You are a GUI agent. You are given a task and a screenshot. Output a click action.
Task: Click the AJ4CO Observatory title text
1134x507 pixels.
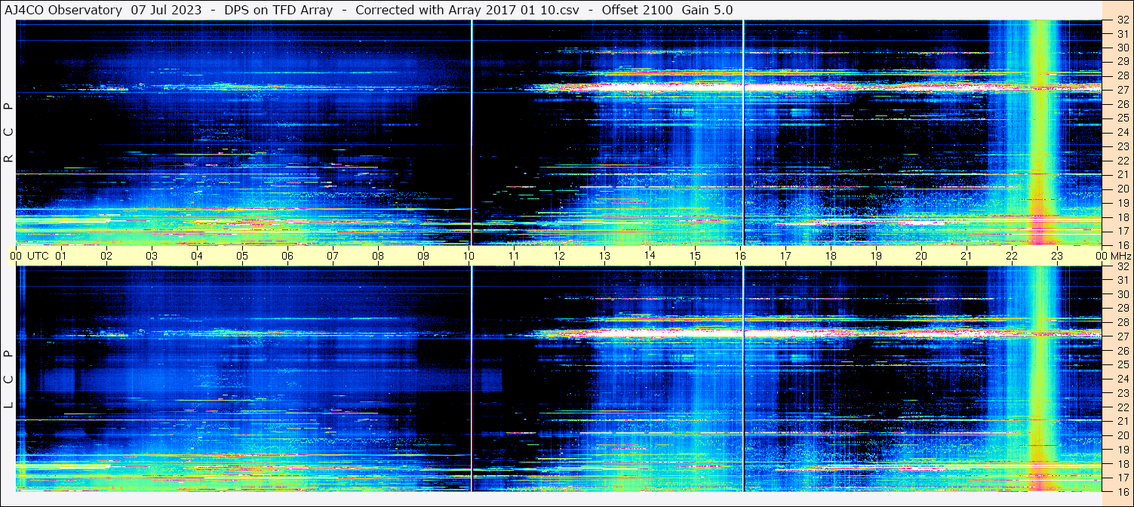tap(63, 10)
